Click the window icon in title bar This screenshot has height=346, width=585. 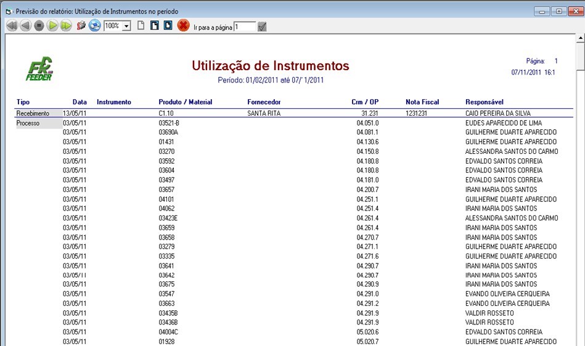9,12
